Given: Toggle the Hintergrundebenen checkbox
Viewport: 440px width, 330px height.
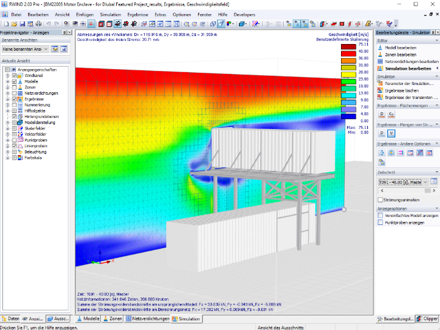Looking at the screenshot, I should coord(14,117).
